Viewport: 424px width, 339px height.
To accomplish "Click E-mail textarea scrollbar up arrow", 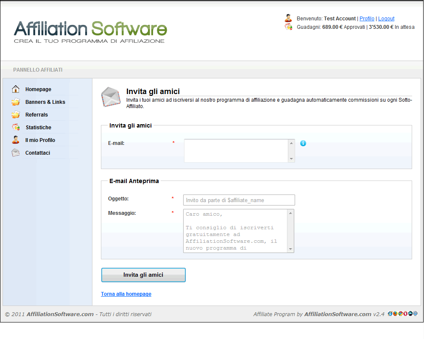I will (x=291, y=143).
